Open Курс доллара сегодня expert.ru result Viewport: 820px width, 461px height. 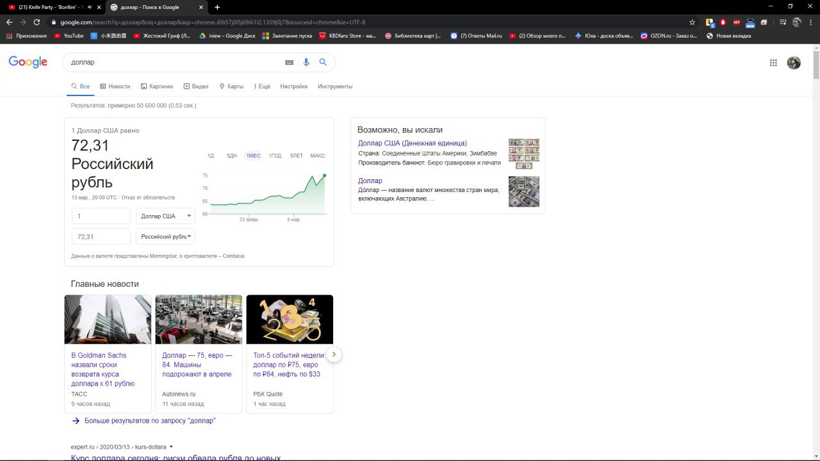[x=176, y=458]
